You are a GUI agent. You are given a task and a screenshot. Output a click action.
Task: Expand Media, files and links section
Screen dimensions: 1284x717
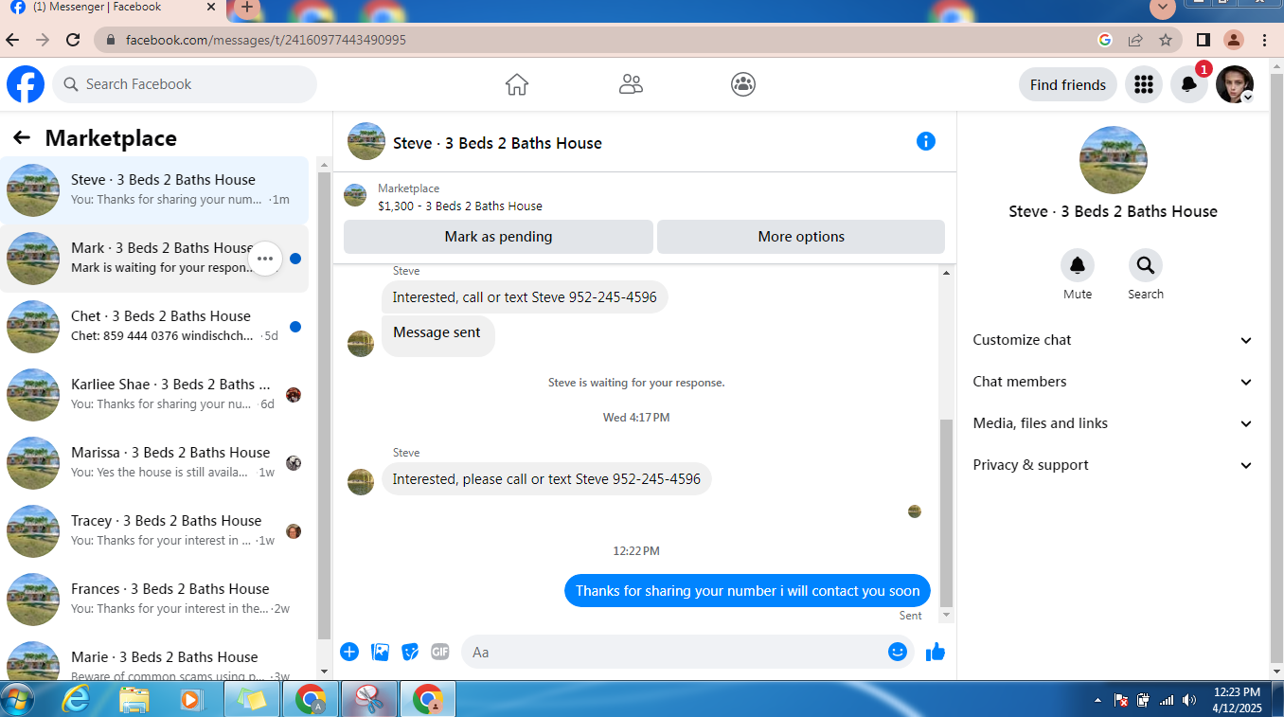point(1113,423)
